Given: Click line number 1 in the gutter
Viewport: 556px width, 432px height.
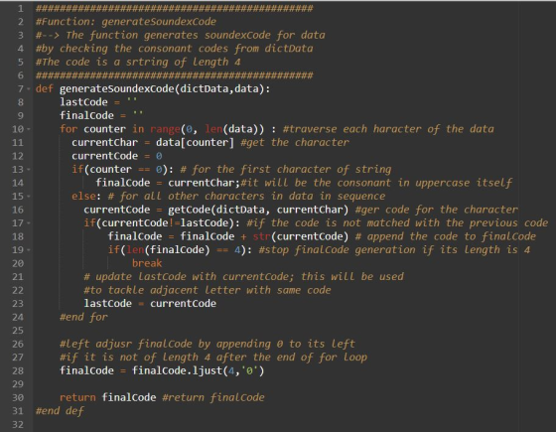Looking at the screenshot, I should pyautogui.click(x=21, y=8).
